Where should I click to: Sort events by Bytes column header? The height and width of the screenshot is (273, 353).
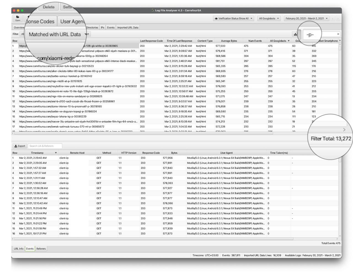coord(174,153)
